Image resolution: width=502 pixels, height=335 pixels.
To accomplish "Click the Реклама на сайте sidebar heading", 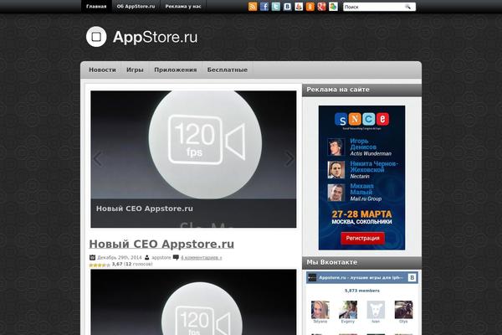I will click(338, 90).
